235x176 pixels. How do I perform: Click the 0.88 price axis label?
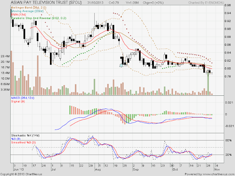pos(228,37)
